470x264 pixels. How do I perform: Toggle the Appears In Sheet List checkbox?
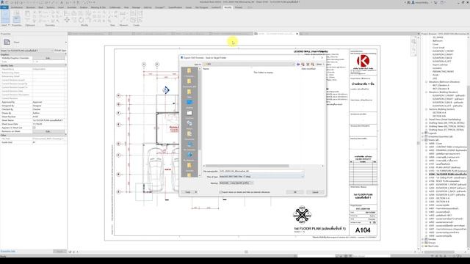34,128
